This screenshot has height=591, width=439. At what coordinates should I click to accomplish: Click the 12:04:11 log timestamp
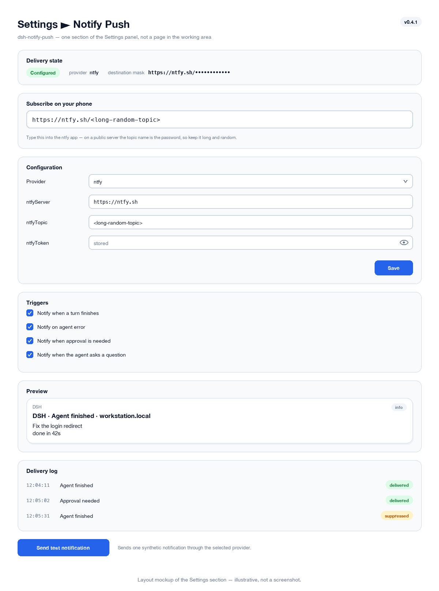tap(38, 485)
